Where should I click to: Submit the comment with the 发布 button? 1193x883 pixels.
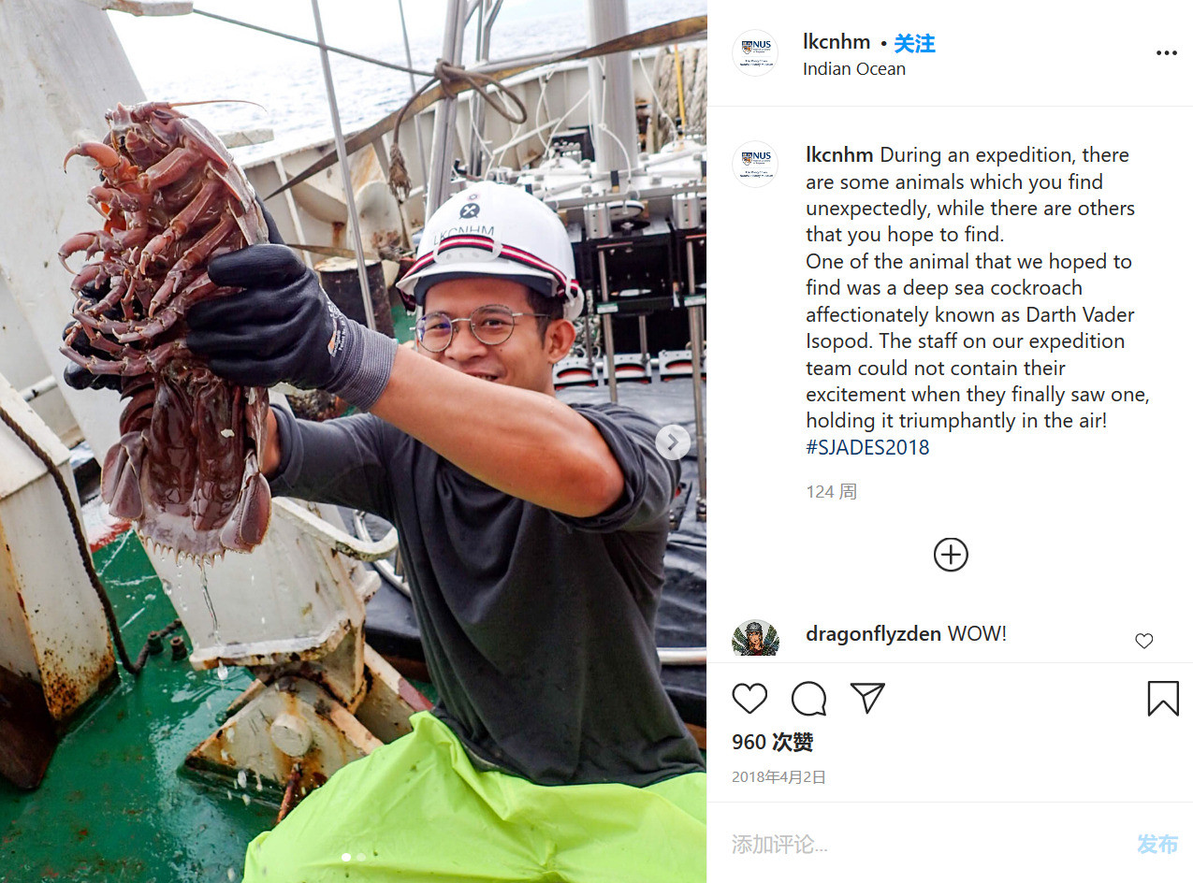point(1157,845)
